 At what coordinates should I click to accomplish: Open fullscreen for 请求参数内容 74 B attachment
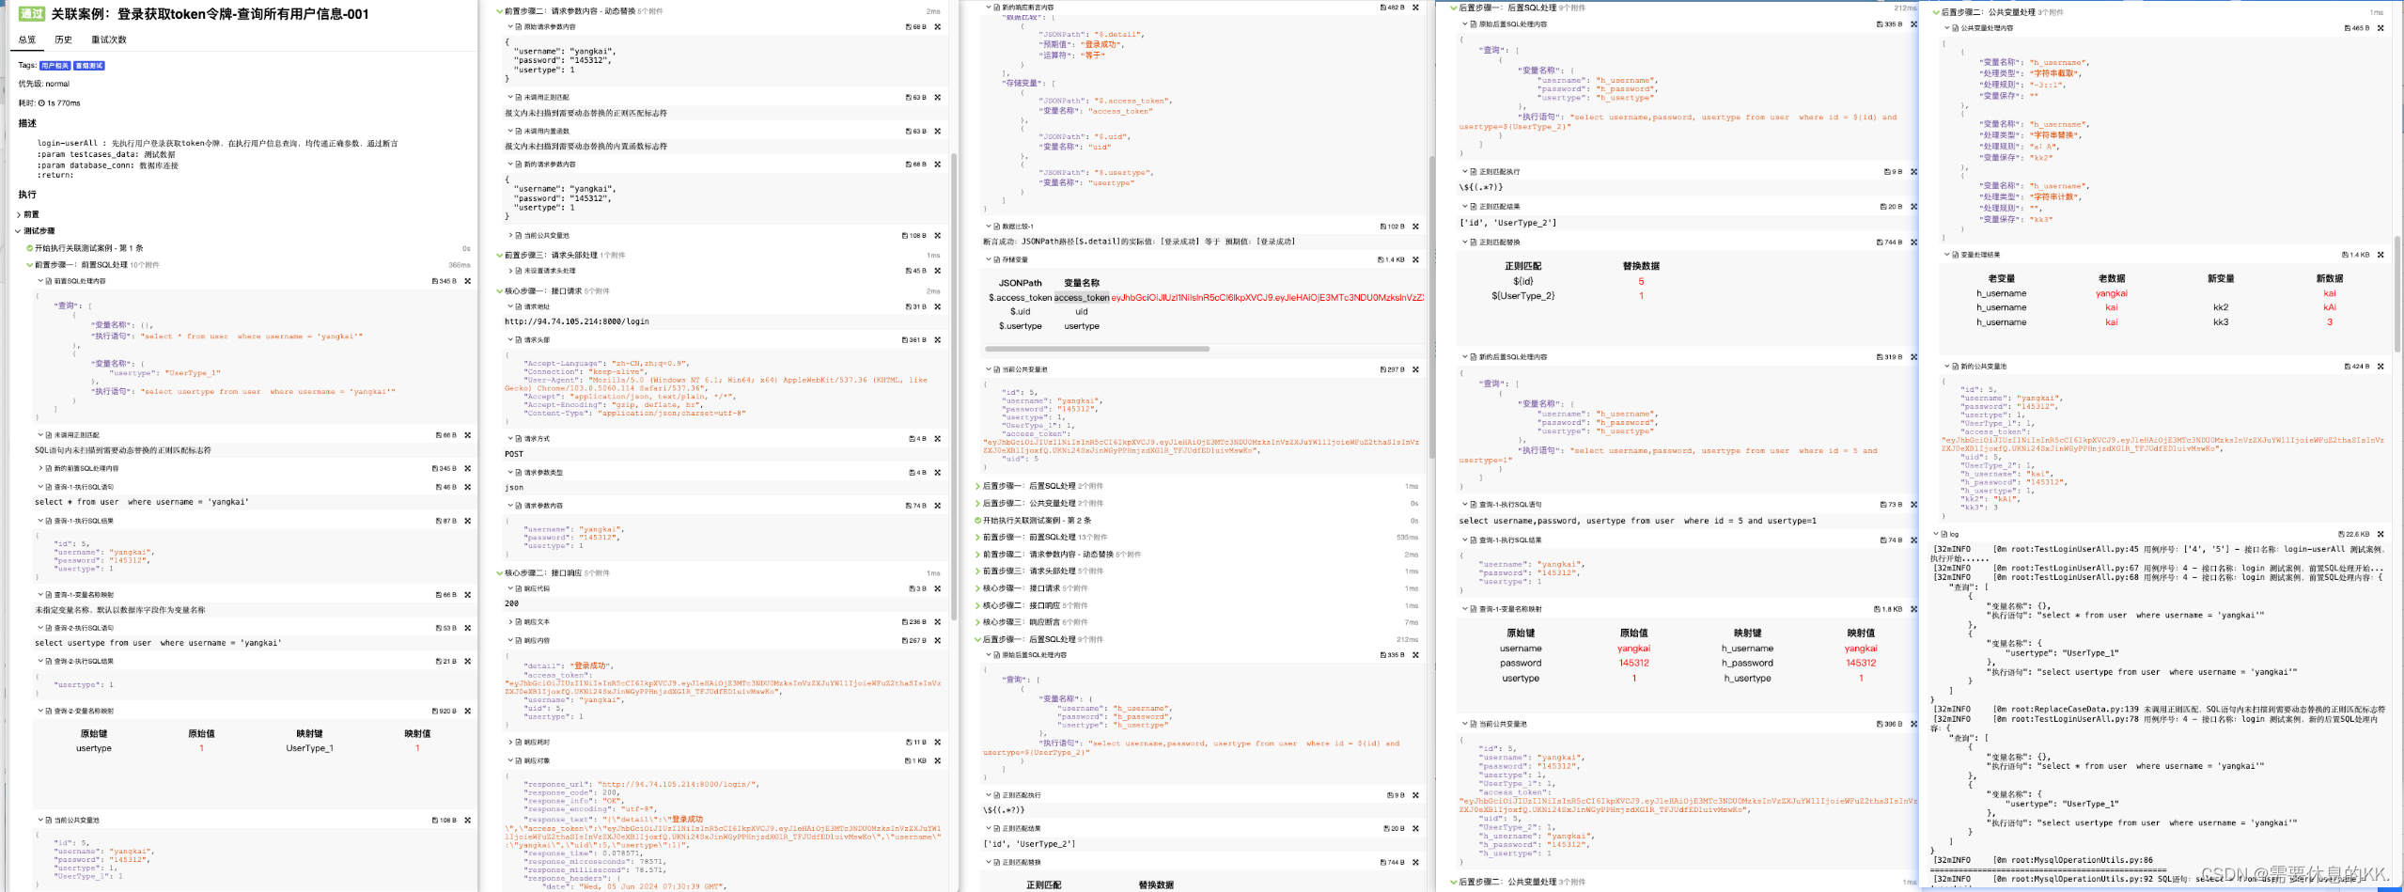938,506
